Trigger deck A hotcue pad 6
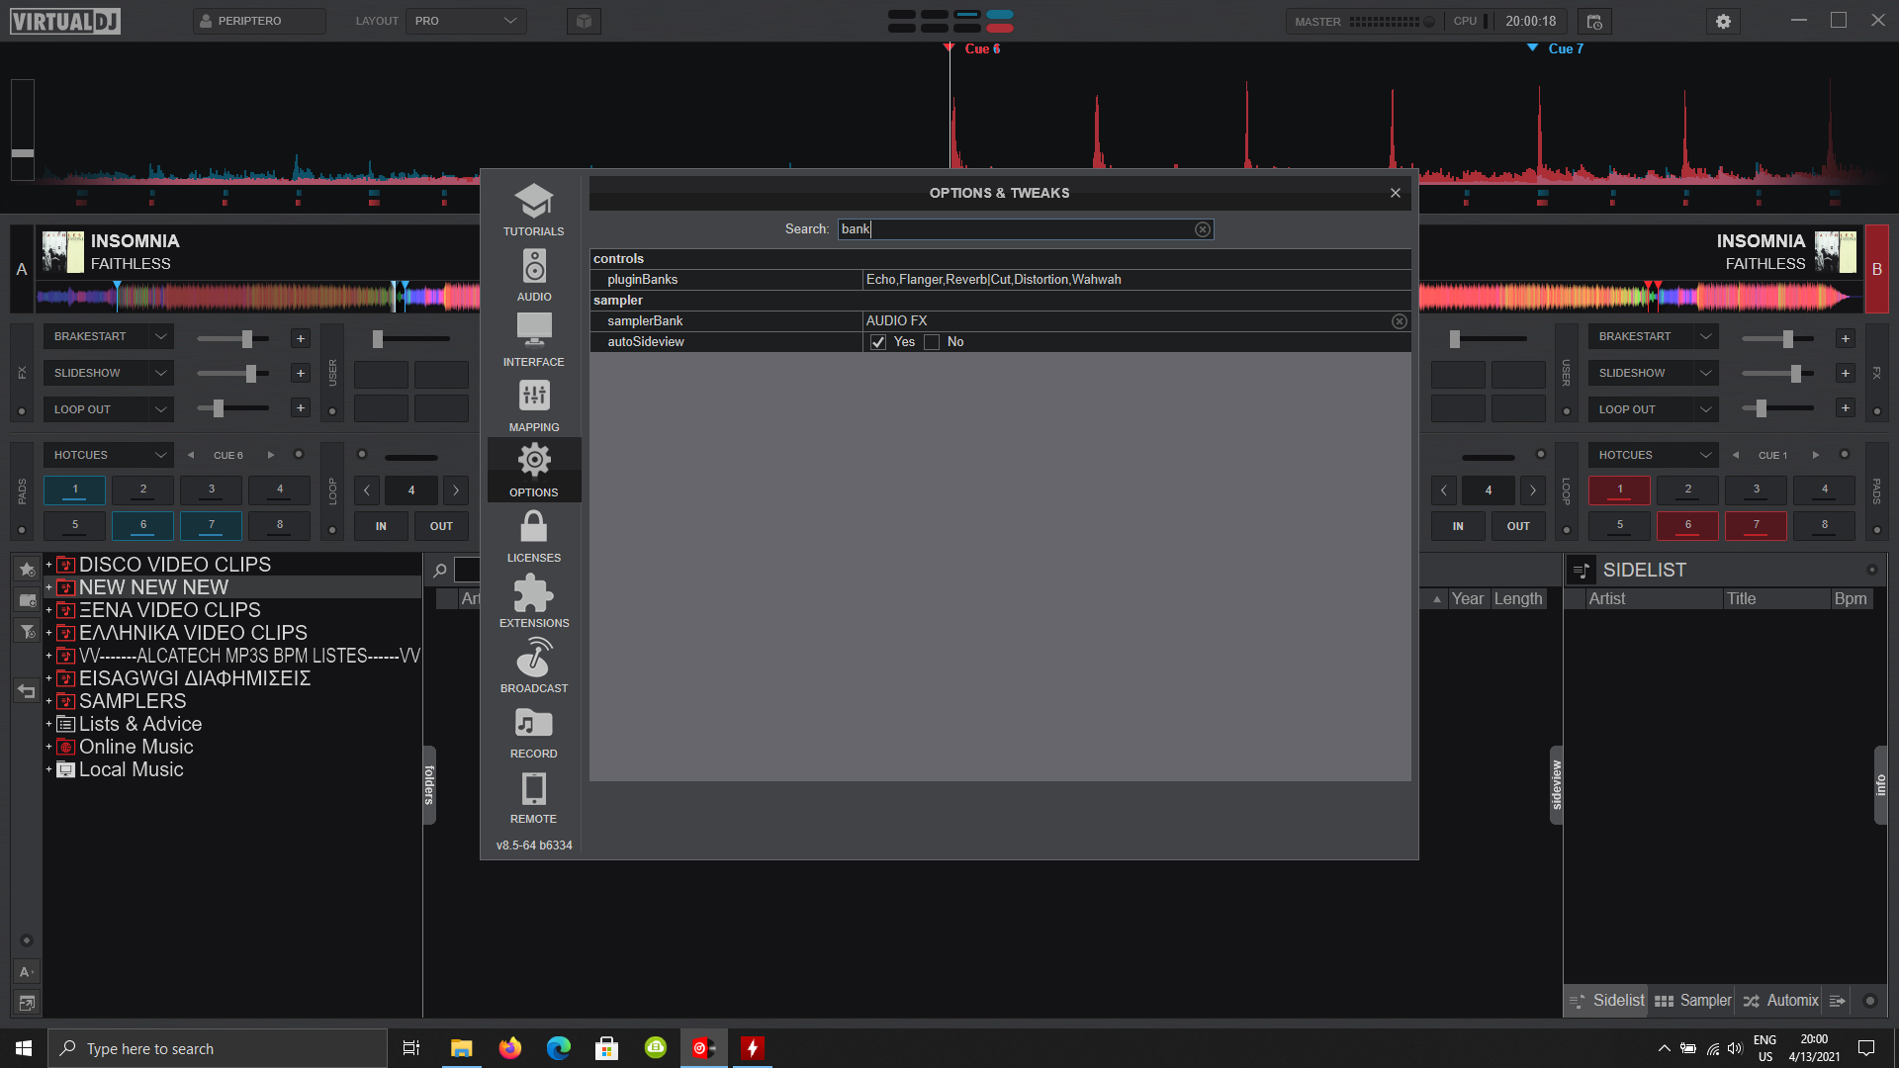Viewport: 1899px width, 1068px height. [x=142, y=526]
